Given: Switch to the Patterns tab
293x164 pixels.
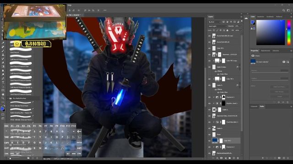Looking at the screenshot, I should (x=279, y=17).
